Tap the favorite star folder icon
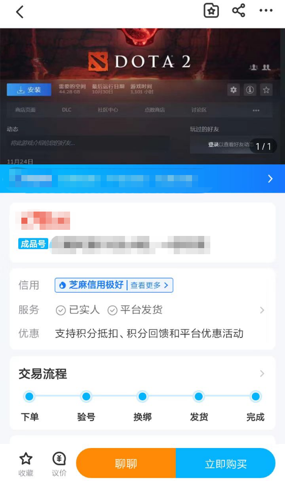Viewport: 285px width, 481px height. pyautogui.click(x=211, y=11)
